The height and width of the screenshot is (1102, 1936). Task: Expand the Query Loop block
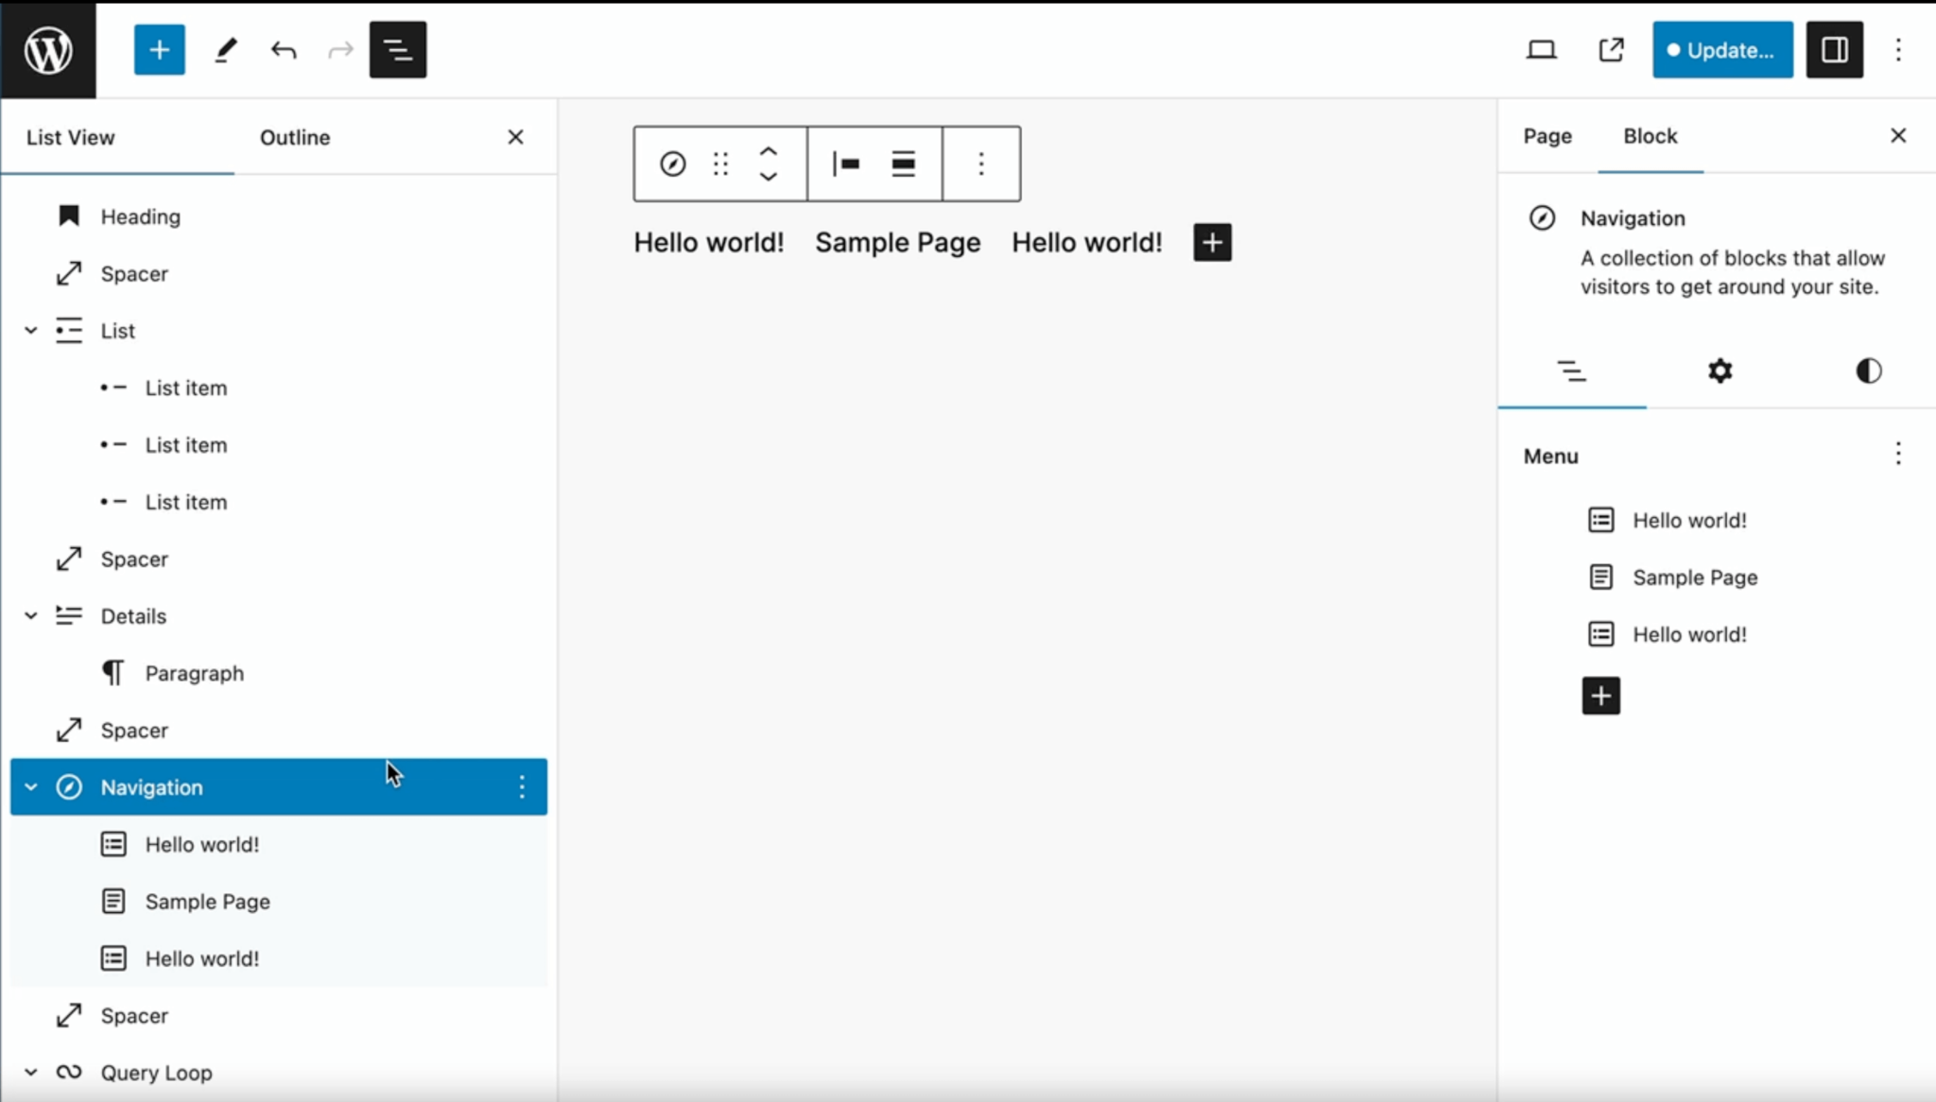pyautogui.click(x=30, y=1072)
